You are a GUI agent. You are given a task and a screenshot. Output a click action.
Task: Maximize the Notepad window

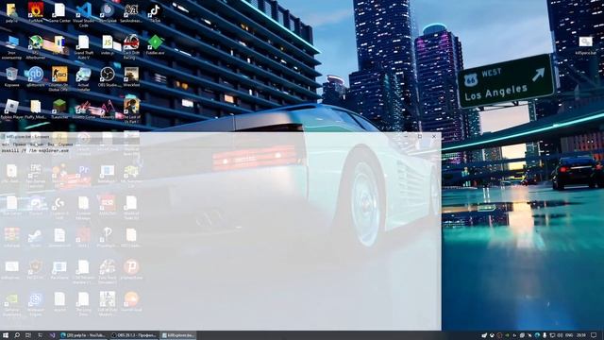coord(420,136)
